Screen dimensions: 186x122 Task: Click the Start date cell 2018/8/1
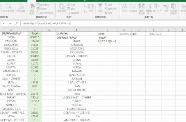click(124, 34)
